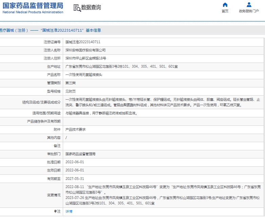The width and height of the screenshot is (265, 218).
Task: Select registrant name 深圳安特医疗股份有限公司
Action: coord(86,50)
